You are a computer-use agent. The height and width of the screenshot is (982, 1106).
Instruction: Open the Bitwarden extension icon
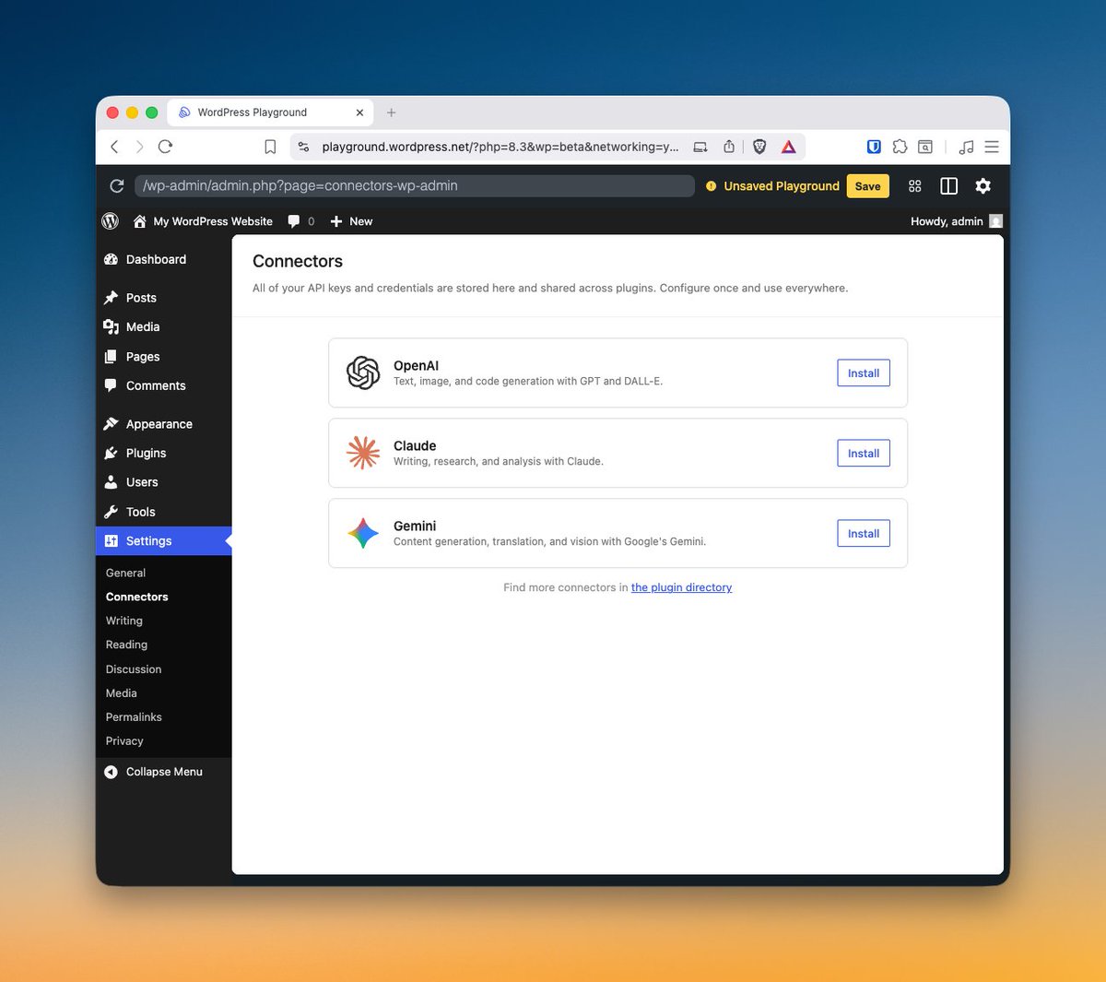pyautogui.click(x=874, y=147)
